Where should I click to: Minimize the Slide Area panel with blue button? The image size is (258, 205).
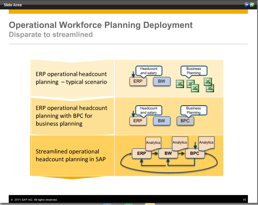point(247,5)
